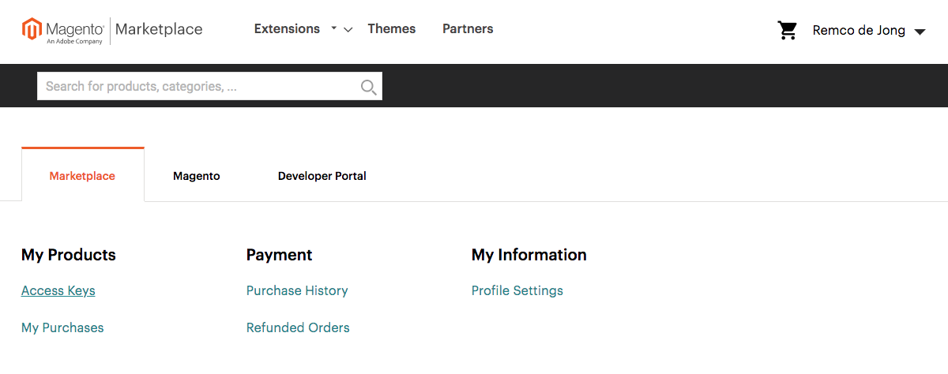Image resolution: width=948 pixels, height=374 pixels.
Task: Click the magnifying glass search icon
Action: pyautogui.click(x=368, y=87)
